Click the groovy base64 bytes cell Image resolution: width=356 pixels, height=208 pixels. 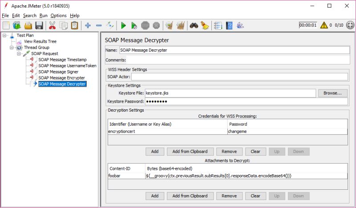[247, 176]
